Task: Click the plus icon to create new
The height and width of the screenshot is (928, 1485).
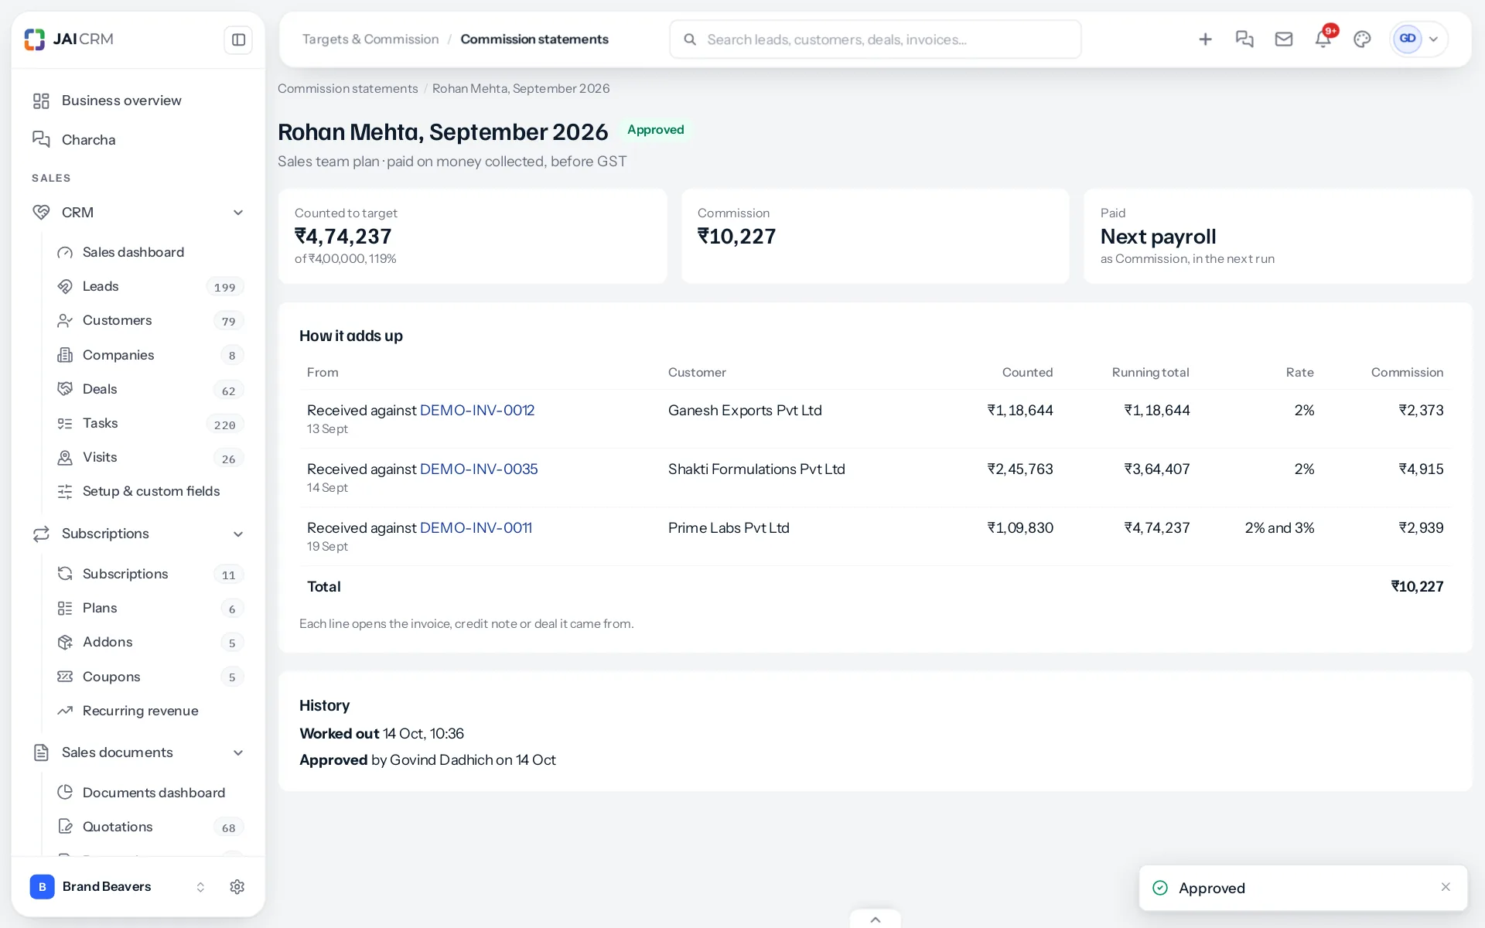Action: pos(1205,39)
